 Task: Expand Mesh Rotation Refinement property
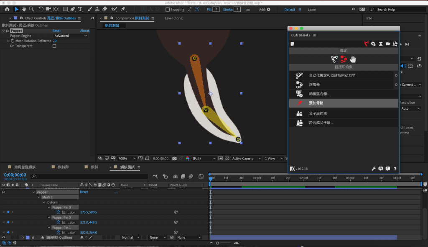(8, 41)
